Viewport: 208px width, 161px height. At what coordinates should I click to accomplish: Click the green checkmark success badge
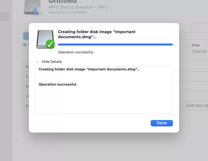(x=50, y=44)
